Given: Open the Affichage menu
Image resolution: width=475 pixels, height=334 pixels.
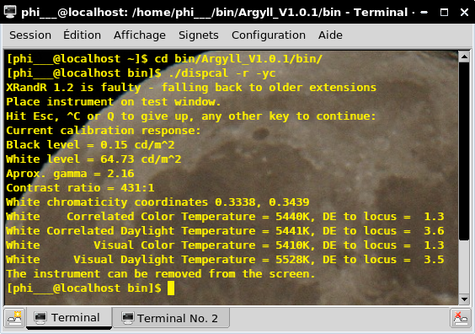Looking at the screenshot, I should coord(140,35).
